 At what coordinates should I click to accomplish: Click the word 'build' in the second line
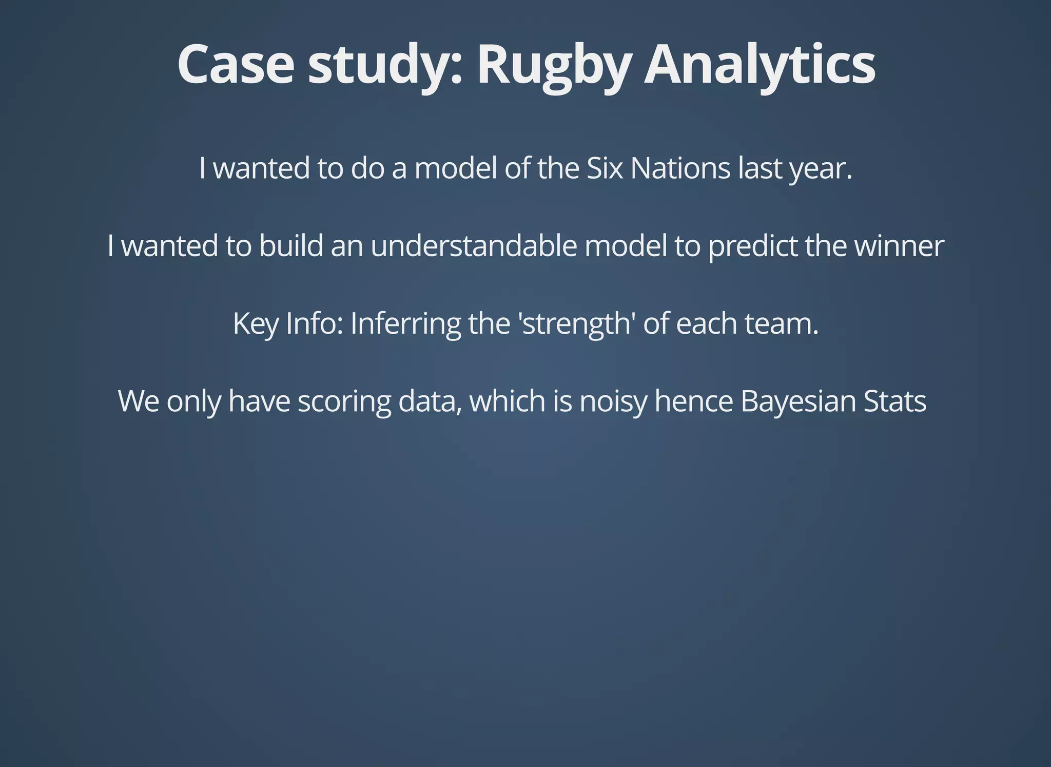click(291, 245)
